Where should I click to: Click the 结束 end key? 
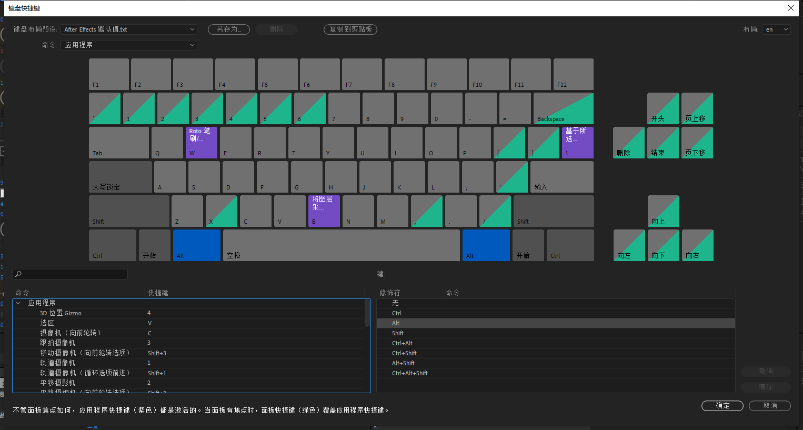tap(663, 143)
